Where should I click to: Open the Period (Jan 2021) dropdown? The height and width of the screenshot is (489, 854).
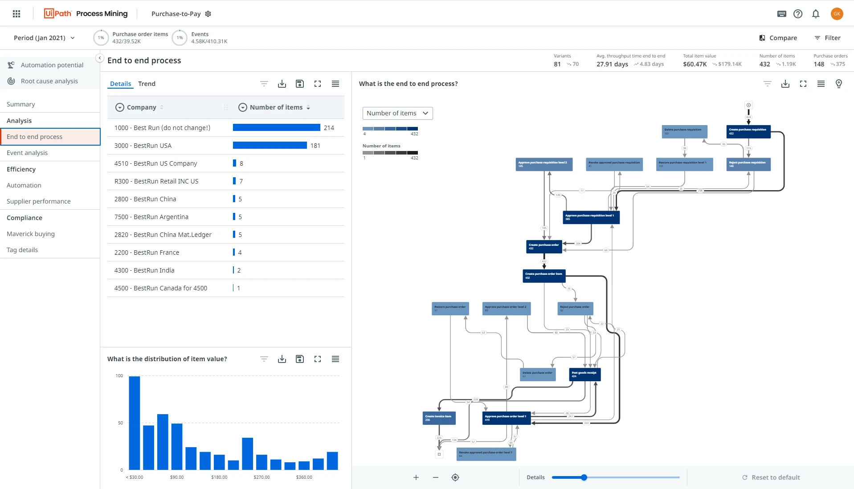pos(44,38)
